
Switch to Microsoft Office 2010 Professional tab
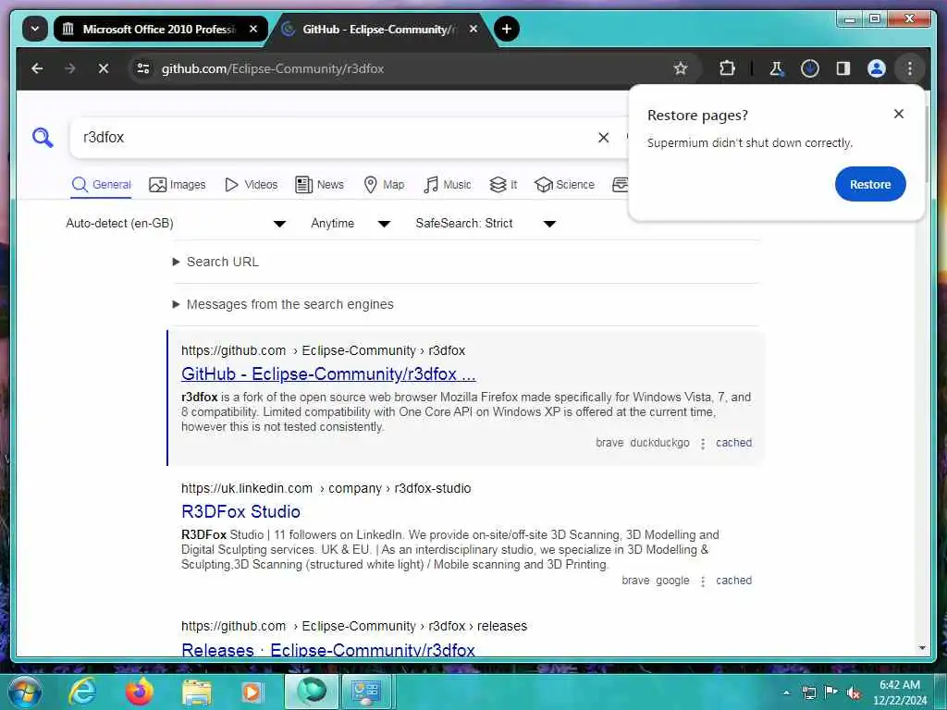[x=159, y=29]
